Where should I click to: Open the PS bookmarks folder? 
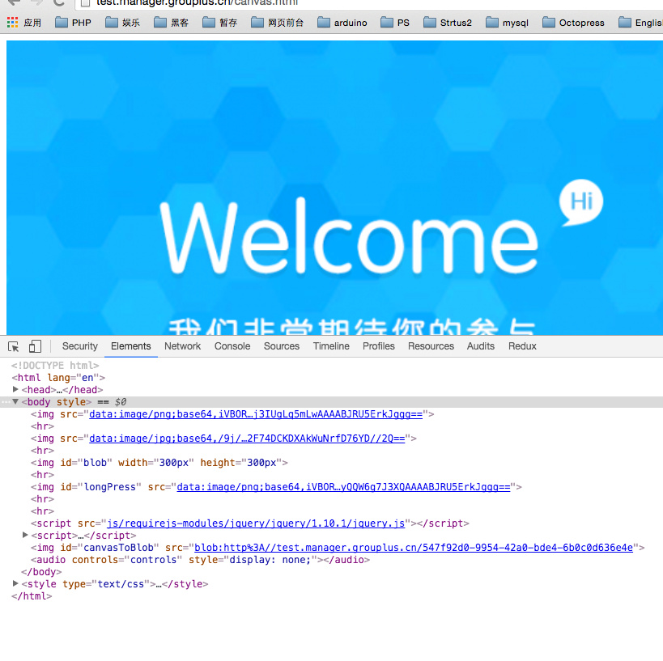click(x=394, y=23)
